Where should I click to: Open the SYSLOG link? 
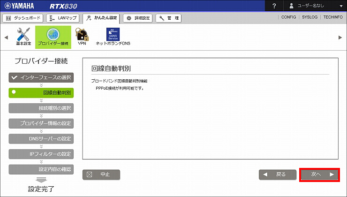[309, 17]
